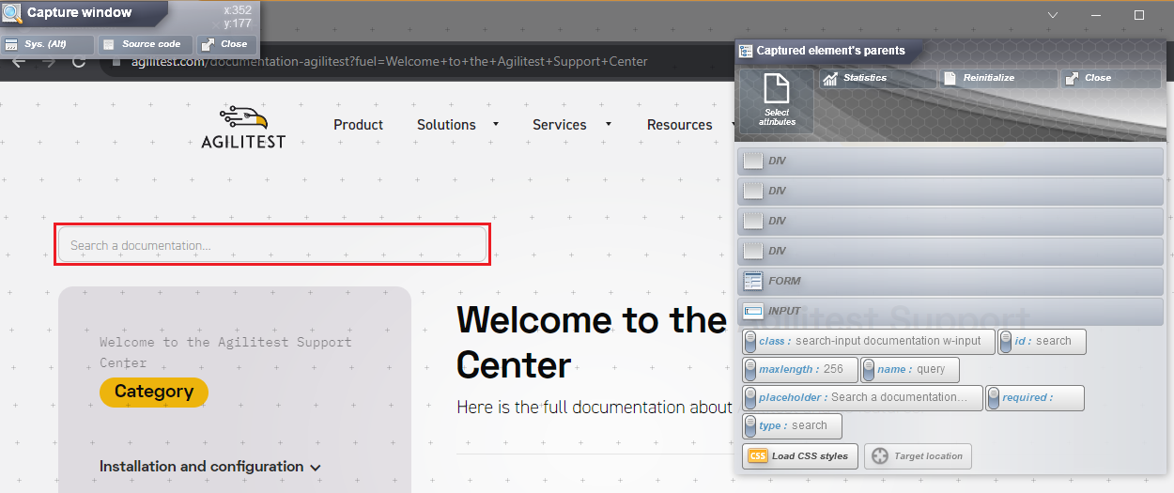The height and width of the screenshot is (493, 1174).
Task: Click the yellow Category button
Action: coord(154,392)
